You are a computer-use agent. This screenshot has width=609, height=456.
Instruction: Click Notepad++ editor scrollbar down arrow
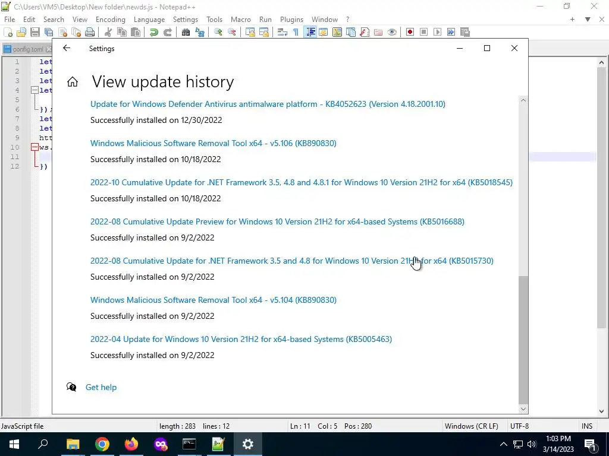[x=601, y=411]
